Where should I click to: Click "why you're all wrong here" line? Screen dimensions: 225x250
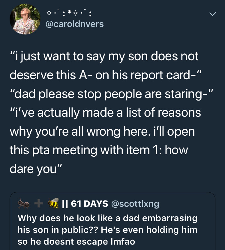[102, 131]
